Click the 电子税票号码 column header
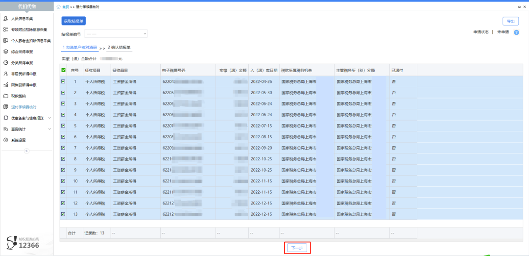The width and height of the screenshot is (529, 256). [188, 70]
